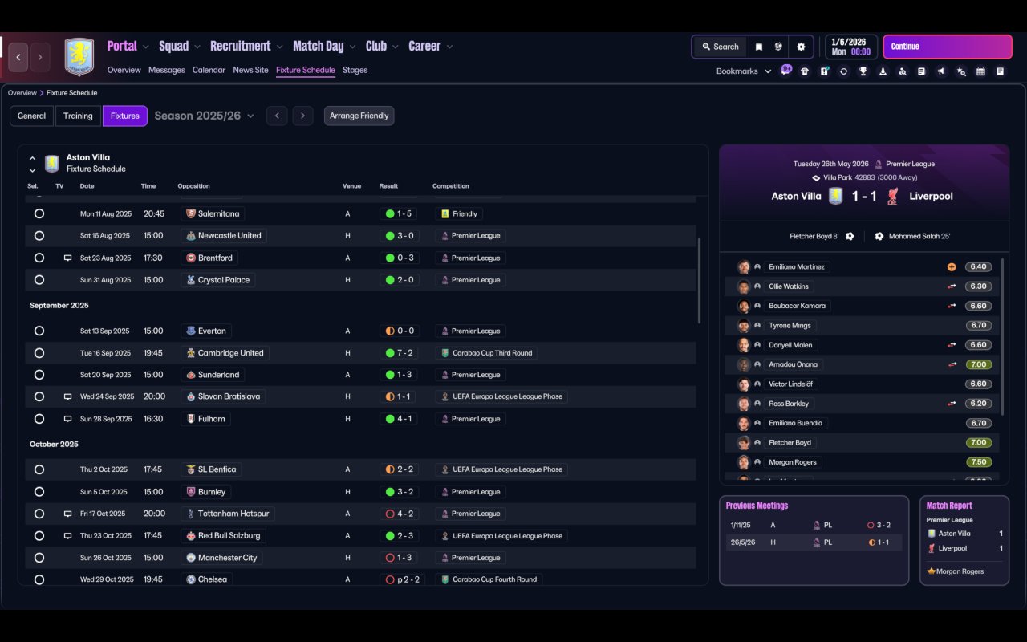Click the TV icon on the Tottenham Hotspur row
The width and height of the screenshot is (1027, 642).
[67, 514]
